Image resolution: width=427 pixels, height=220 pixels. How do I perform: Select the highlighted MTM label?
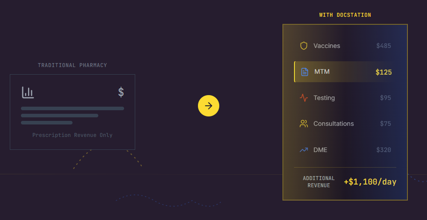[x=322, y=72]
